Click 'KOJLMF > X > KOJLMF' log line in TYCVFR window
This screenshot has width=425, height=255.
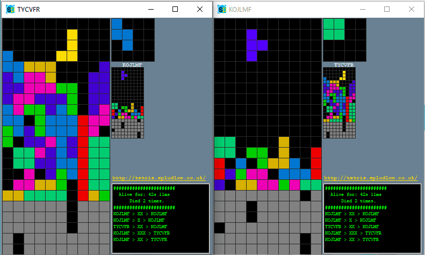tap(139, 220)
